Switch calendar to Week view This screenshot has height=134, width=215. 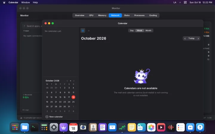139,30
